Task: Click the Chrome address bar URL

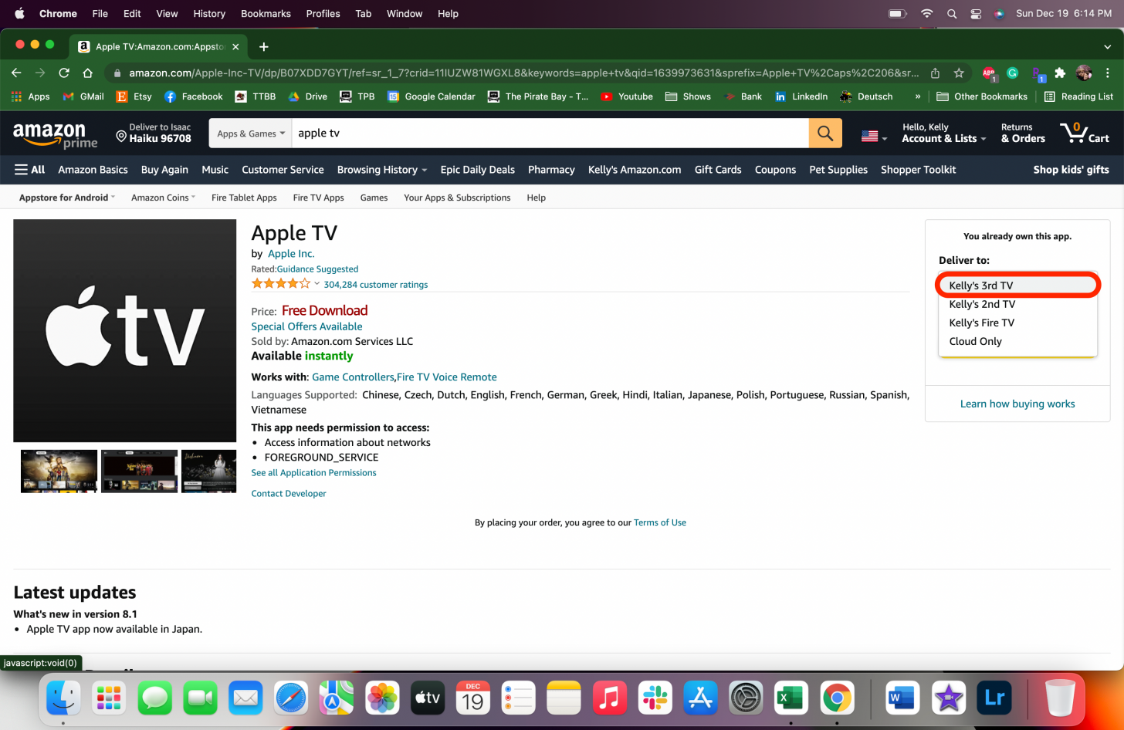Action: (524, 73)
